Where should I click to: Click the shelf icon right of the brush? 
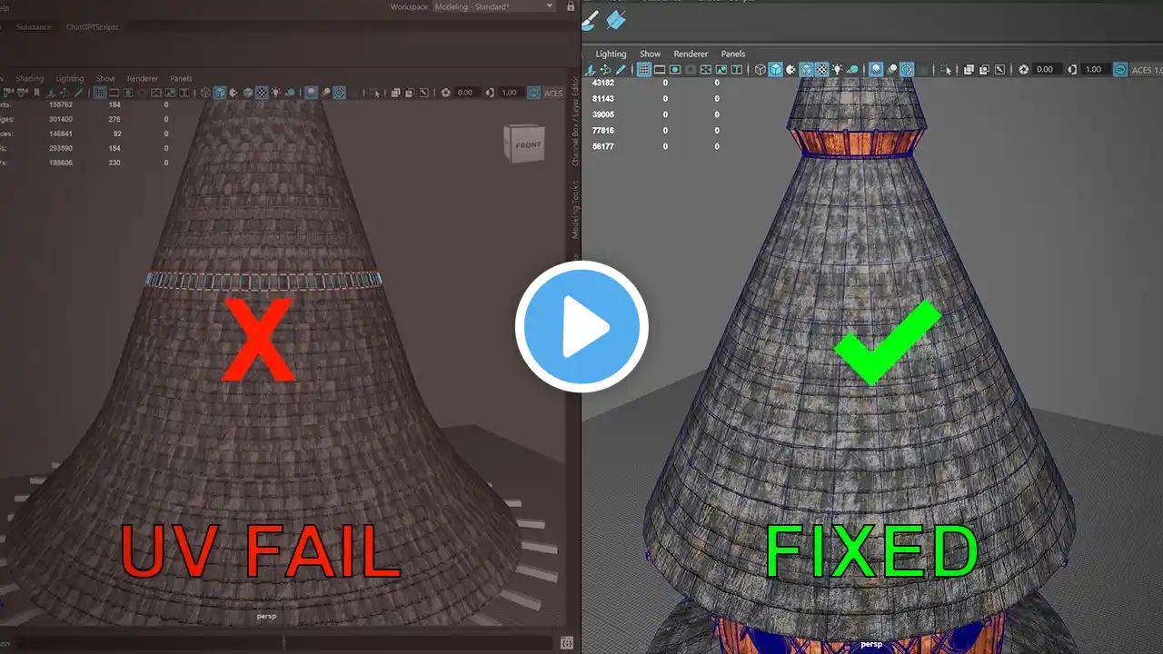pyautogui.click(x=617, y=20)
